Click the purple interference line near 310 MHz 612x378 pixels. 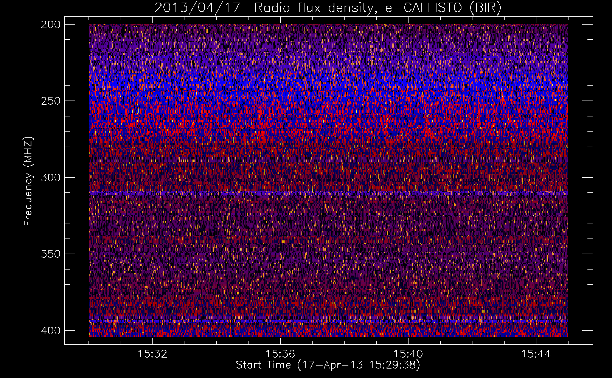click(328, 193)
